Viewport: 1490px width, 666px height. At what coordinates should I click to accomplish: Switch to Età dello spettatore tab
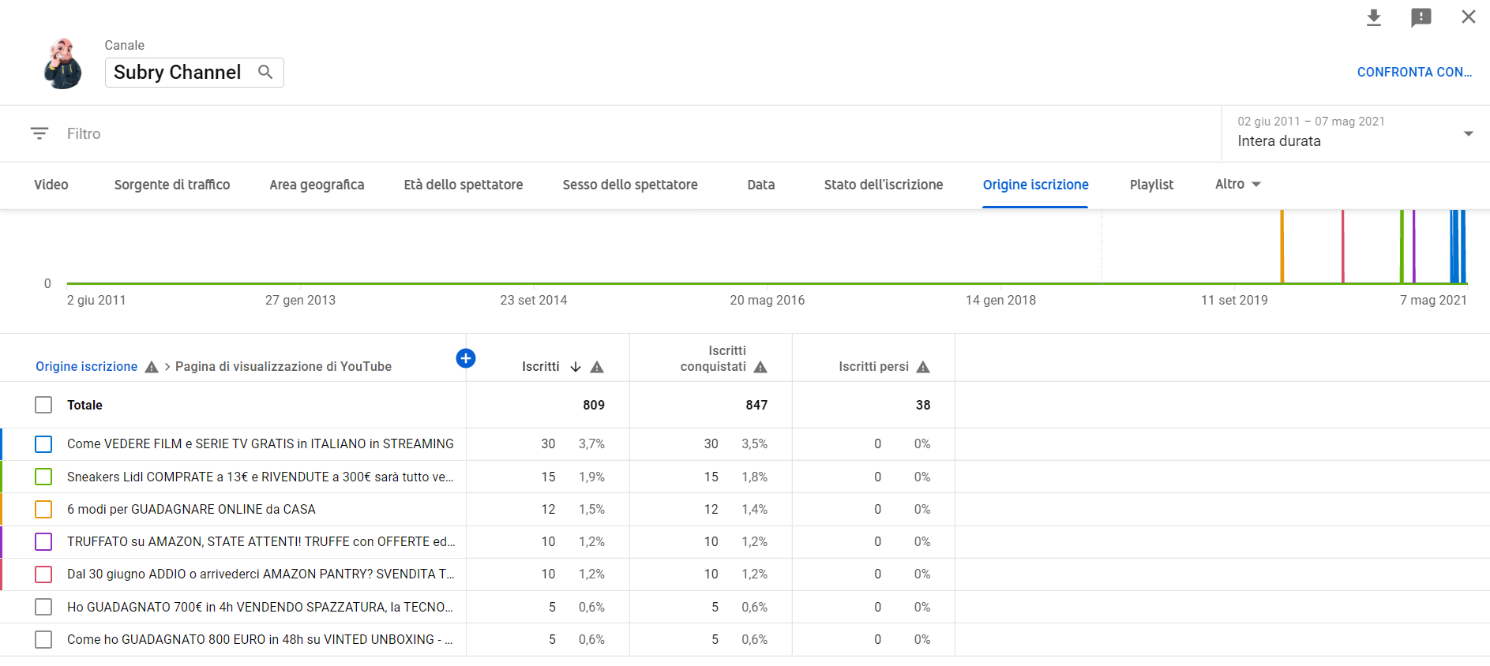pyautogui.click(x=464, y=185)
